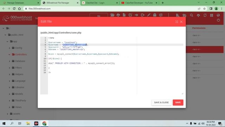Click the magnifier search icon in red toolbar
Image resolution: width=225 pixels, height=127 pixels.
click(191, 15)
